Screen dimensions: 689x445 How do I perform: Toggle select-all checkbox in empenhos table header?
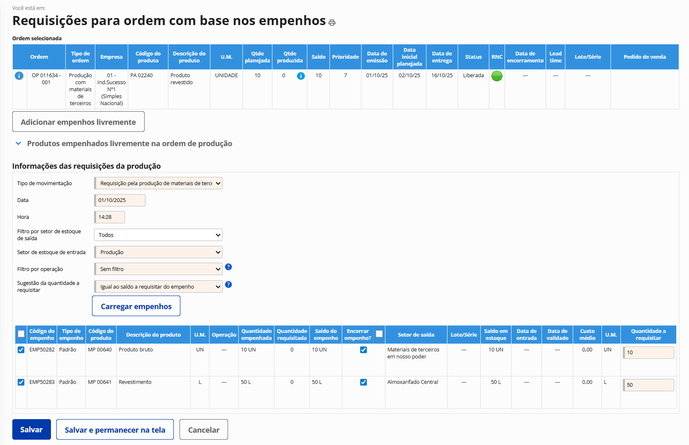click(21, 334)
